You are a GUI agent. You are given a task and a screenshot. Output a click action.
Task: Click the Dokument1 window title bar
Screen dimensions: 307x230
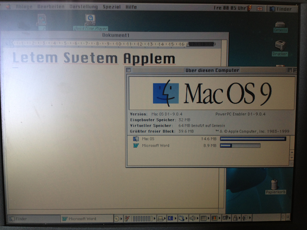115,35
